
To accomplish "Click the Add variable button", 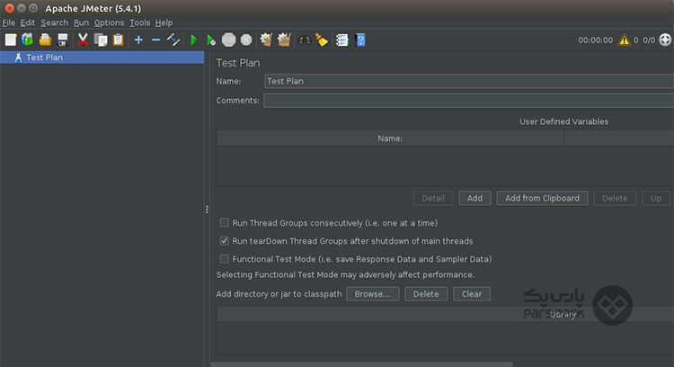I will 474,199.
